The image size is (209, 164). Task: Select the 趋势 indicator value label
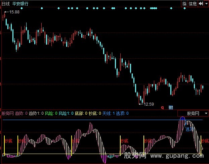(21, 114)
